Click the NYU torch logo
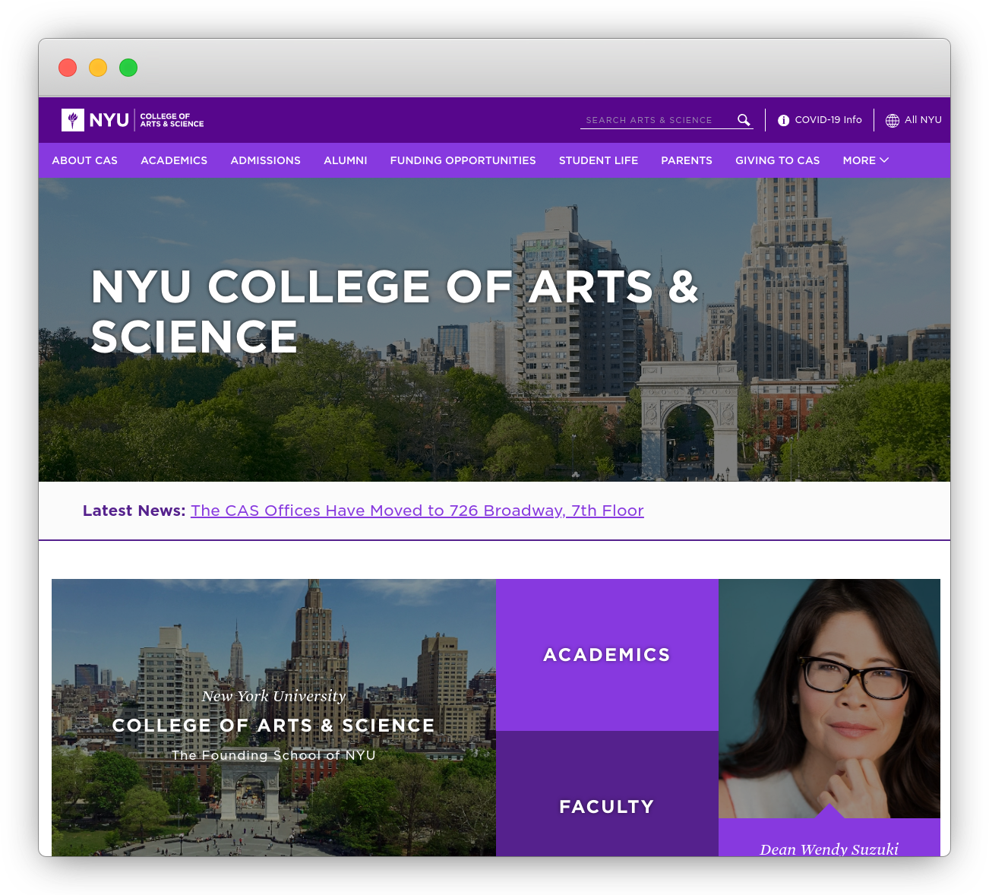Screen dimensions: 989x895 coord(73,120)
